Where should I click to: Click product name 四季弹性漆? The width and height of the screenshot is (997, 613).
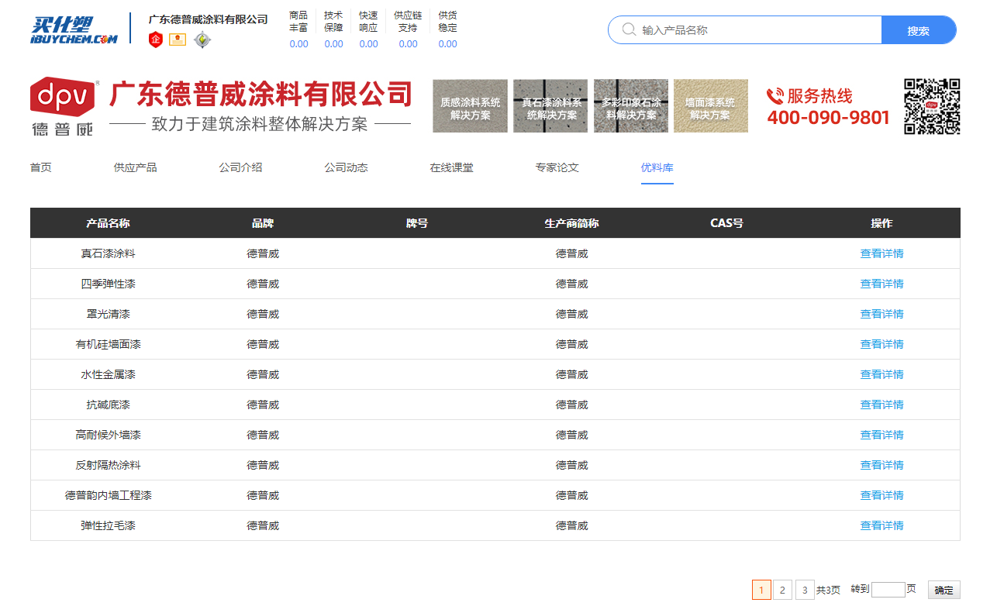108,284
